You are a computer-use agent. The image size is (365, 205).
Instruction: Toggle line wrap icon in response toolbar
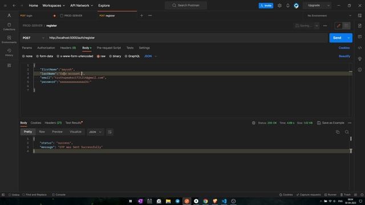click(x=109, y=132)
